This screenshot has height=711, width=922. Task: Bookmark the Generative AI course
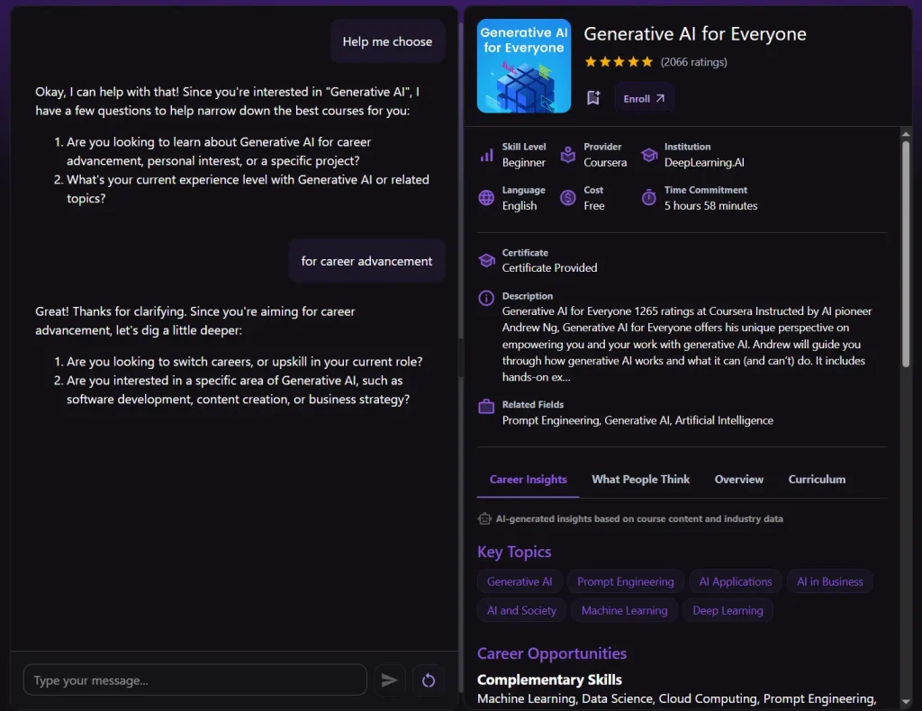(593, 97)
